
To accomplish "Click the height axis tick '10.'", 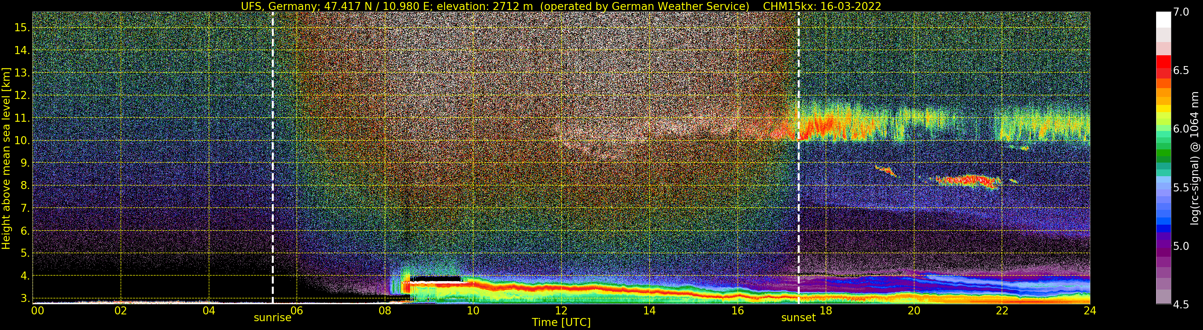I will 22,141.
